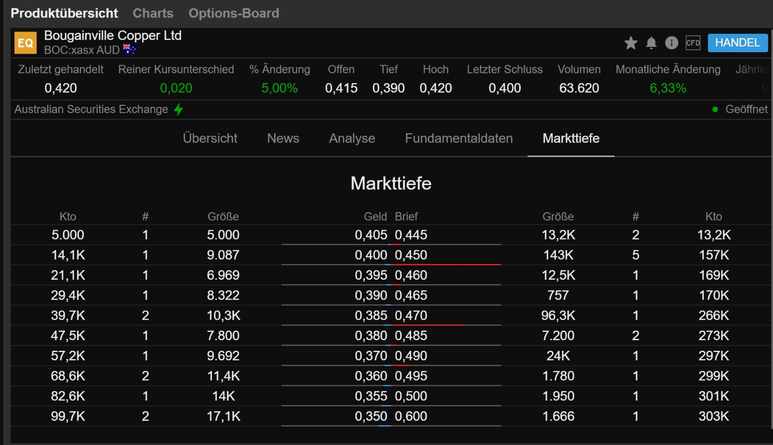Click the BOC:xasx AUD ticker text

tap(82, 50)
